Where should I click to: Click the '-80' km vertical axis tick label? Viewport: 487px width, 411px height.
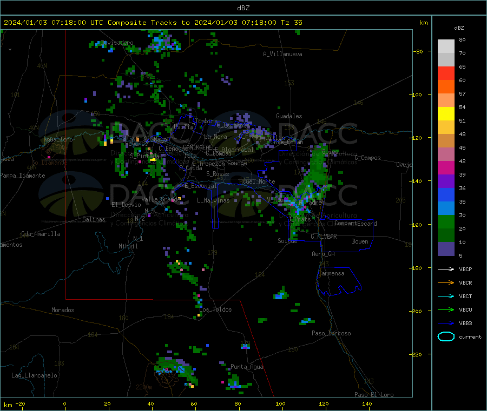click(x=418, y=51)
